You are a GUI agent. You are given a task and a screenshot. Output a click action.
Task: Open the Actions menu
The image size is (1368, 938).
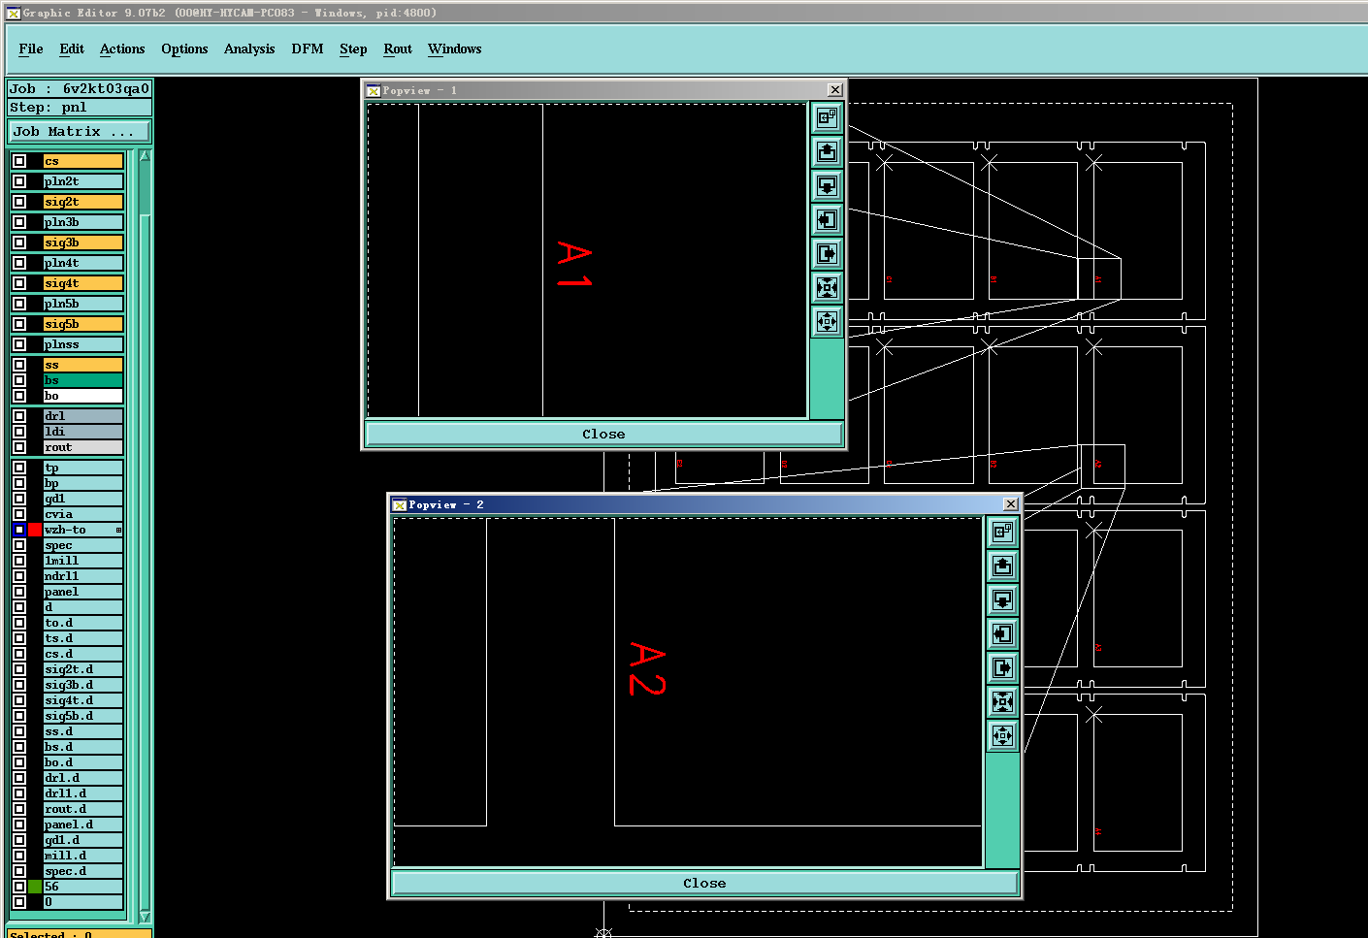click(x=122, y=49)
